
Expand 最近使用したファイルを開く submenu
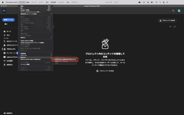pos(35,14)
